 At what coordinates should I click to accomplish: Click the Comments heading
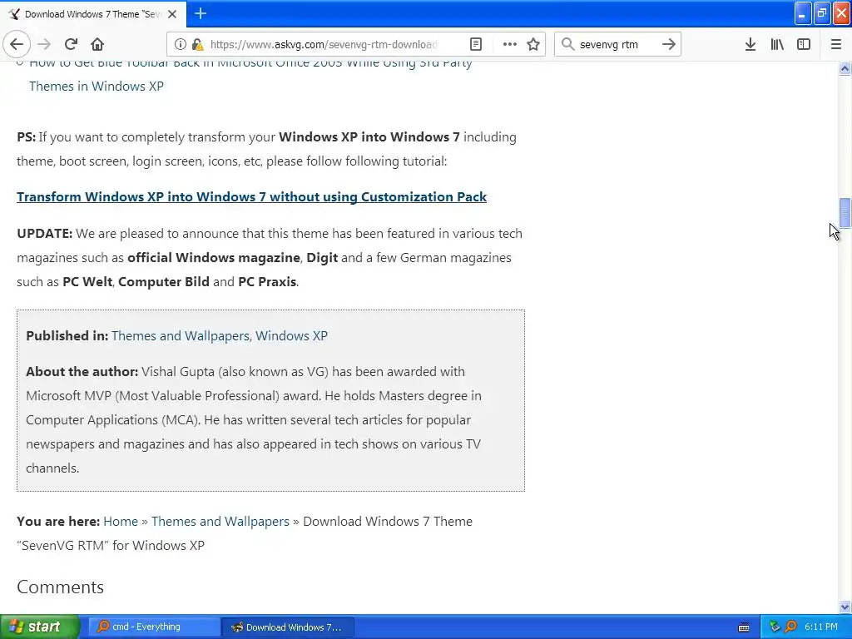point(60,587)
